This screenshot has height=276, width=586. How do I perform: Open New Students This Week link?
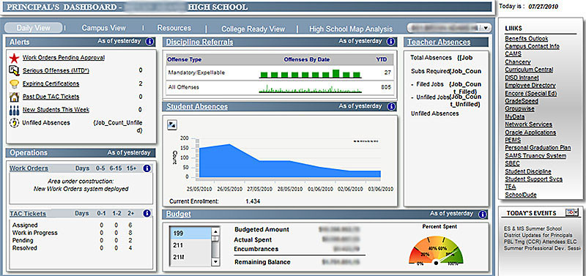coord(56,109)
